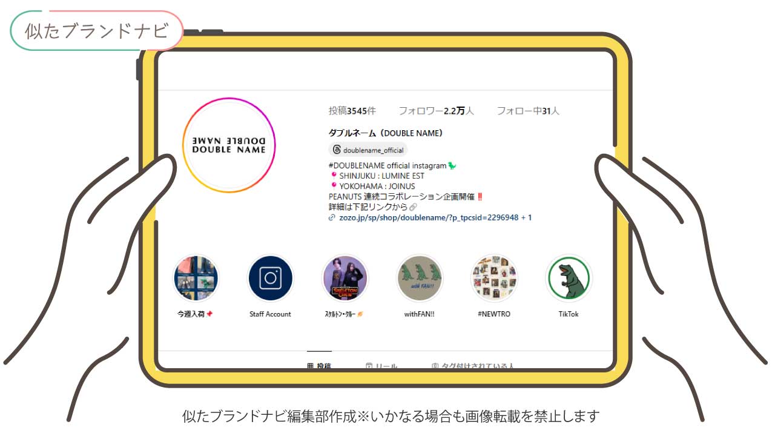Screen dimensions: 775x436
Task: Switch to the タグ付けされている人 tab
Action: (473, 366)
